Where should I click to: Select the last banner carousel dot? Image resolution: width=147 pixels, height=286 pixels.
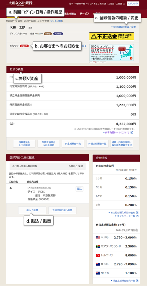pyautogui.click(x=105, y=62)
